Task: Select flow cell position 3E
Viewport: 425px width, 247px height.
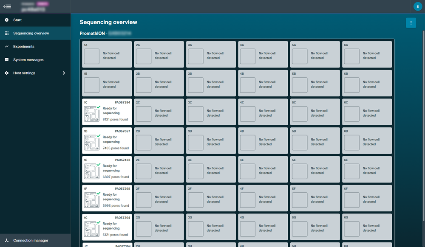Action: tap(211, 169)
